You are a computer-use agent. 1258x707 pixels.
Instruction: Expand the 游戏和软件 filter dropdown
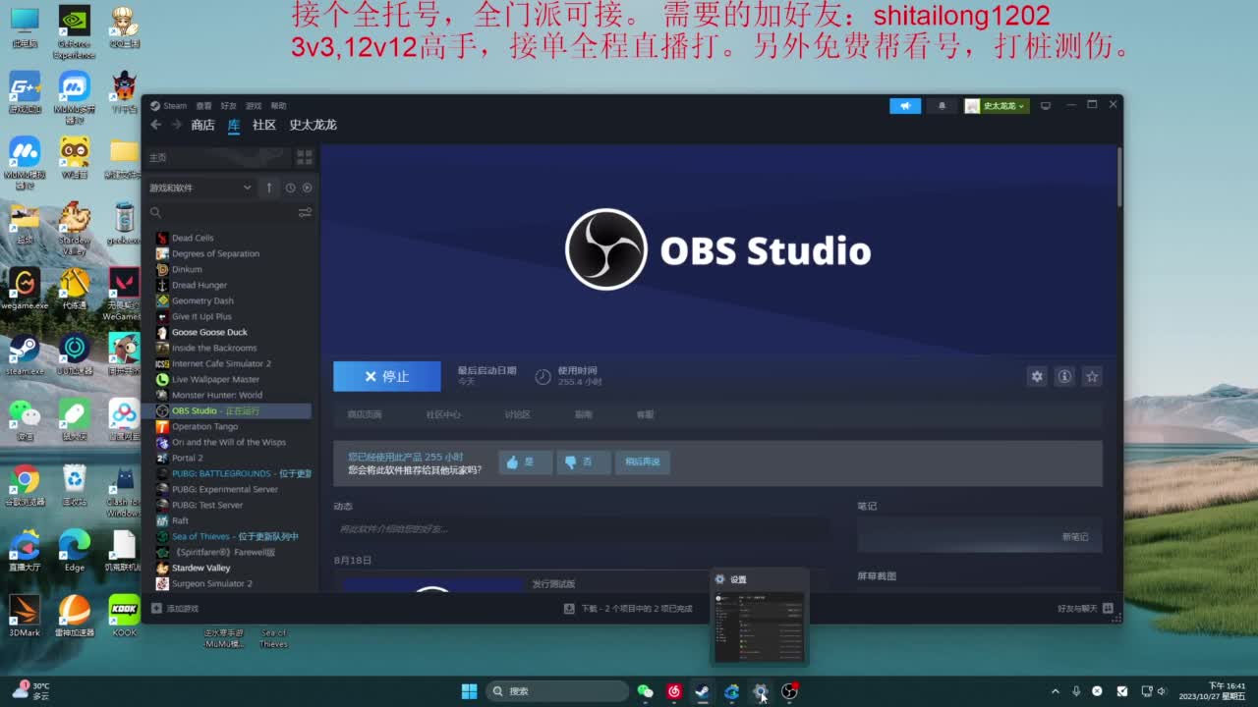coord(200,188)
